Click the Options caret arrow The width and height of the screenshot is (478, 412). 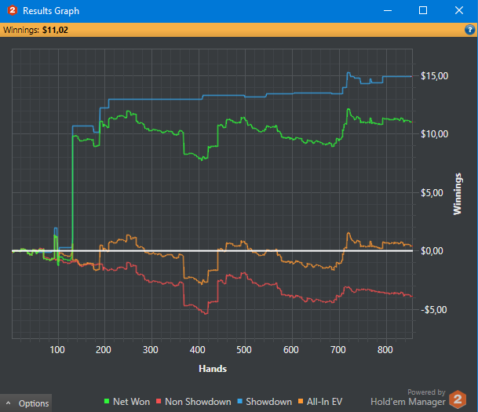pyautogui.click(x=9, y=403)
